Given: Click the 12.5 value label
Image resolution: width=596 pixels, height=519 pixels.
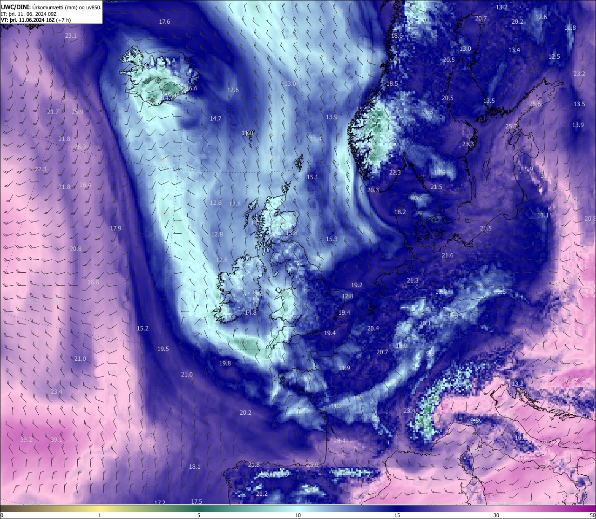Looking at the screenshot, I should click(x=554, y=57).
